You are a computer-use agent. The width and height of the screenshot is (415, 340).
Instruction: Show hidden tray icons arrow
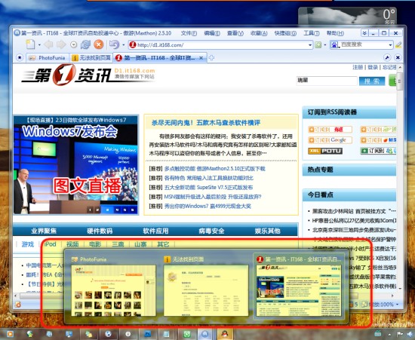[389, 334]
